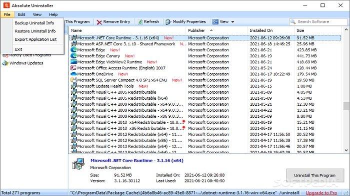Click the Uninstall This Program button
Viewport: 350px width, 196px height.
tap(314, 175)
